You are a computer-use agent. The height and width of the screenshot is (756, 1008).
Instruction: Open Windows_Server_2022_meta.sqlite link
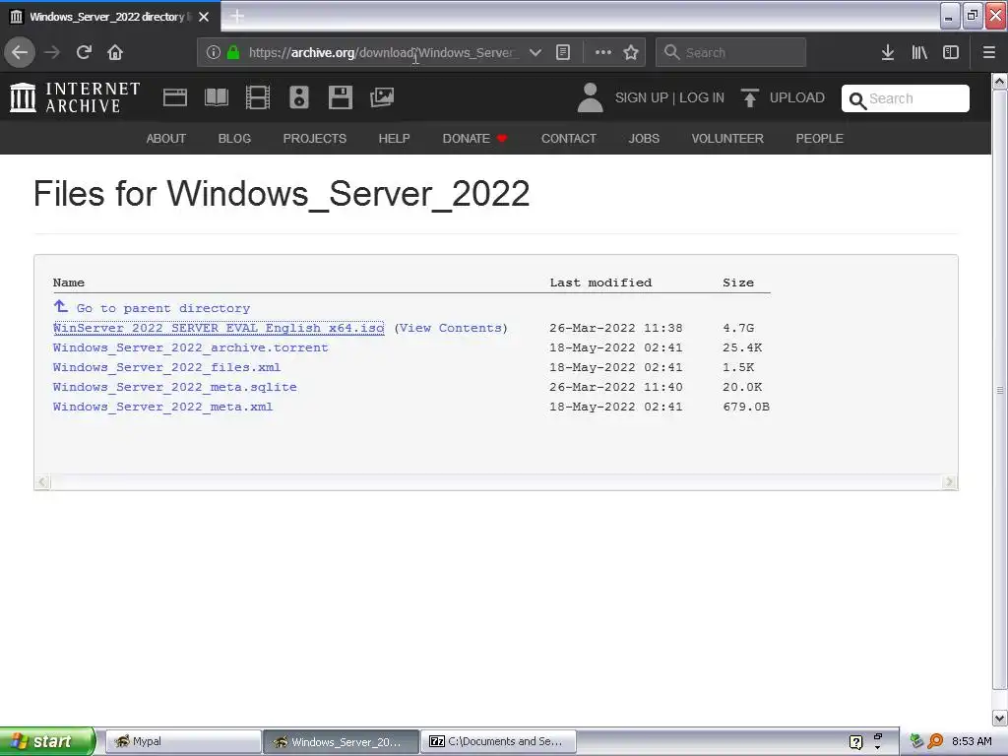click(x=175, y=387)
